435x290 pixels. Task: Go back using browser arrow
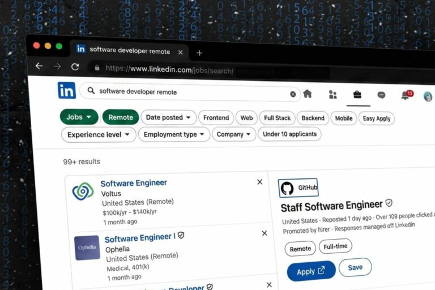tap(39, 66)
